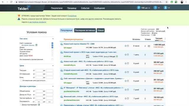Collapse the Тип лота section
The width and height of the screenshot is (189, 106).
[x=53, y=39]
